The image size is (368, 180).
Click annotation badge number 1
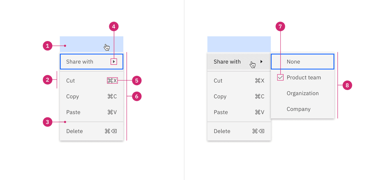click(47, 46)
